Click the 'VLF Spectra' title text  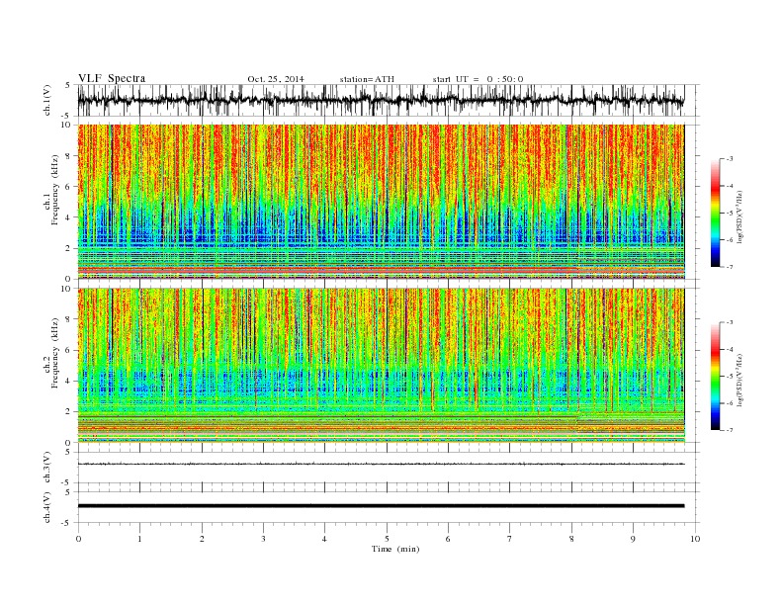(112, 78)
